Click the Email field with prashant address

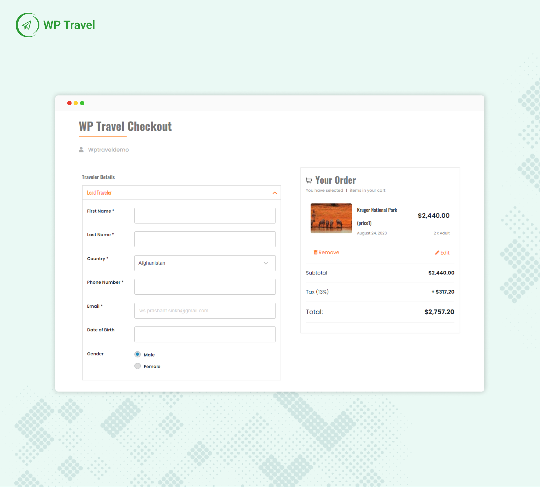tap(205, 311)
